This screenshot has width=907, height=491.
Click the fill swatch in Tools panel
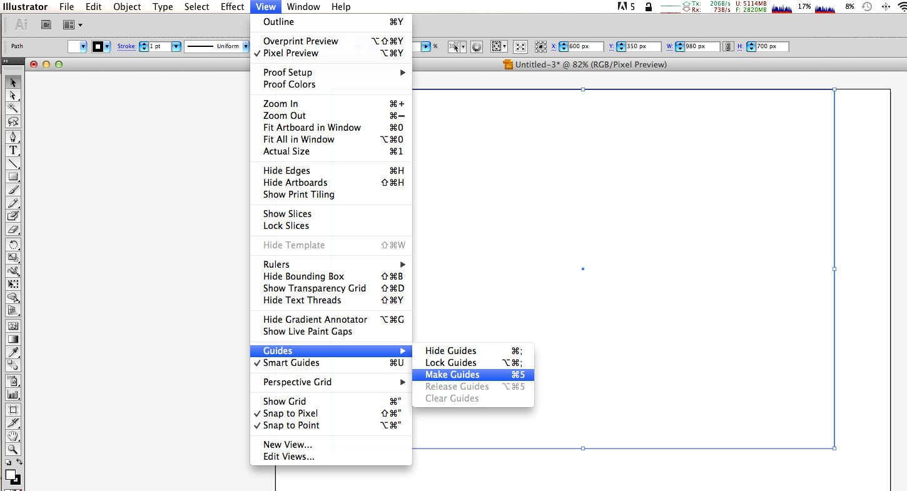click(x=10, y=475)
